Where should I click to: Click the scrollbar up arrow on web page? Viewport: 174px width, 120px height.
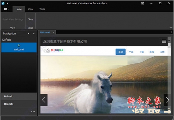(169, 41)
